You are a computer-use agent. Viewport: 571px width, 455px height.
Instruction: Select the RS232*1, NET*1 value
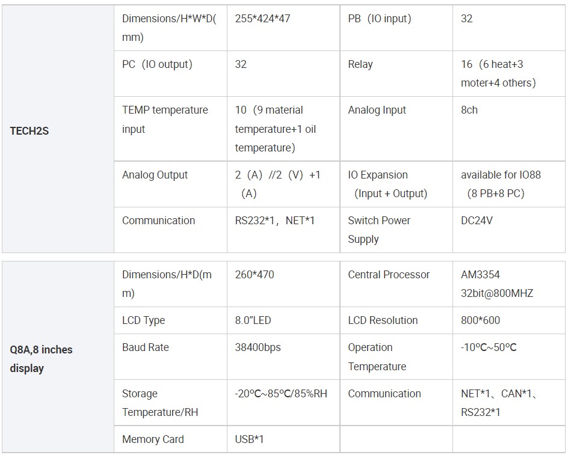click(275, 221)
